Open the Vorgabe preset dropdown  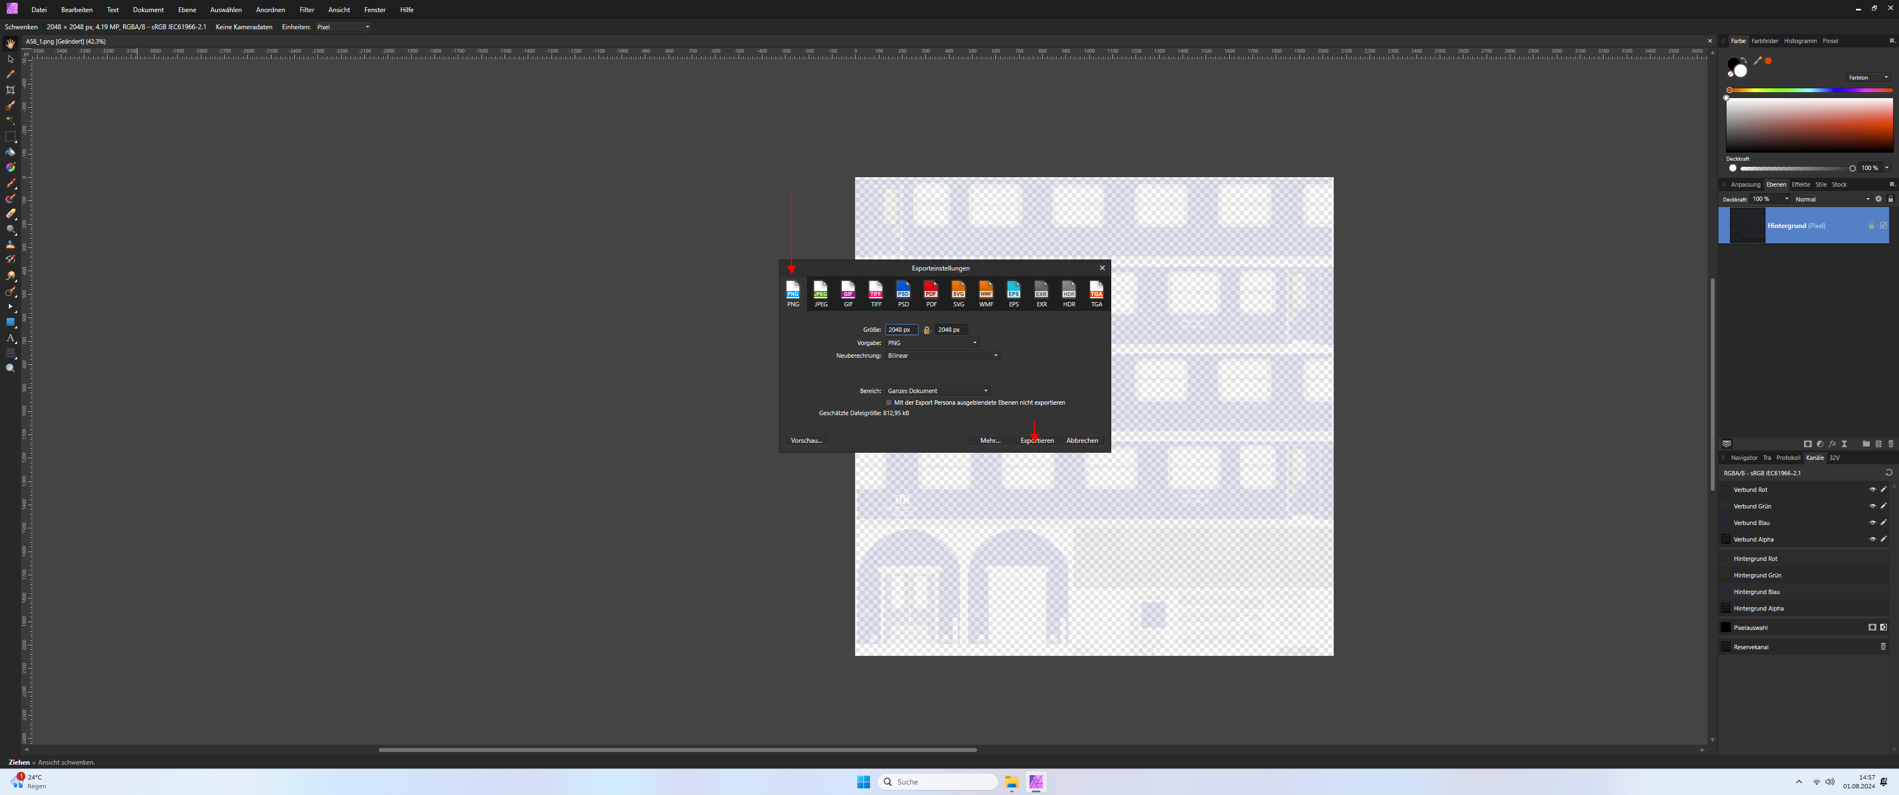(x=932, y=343)
